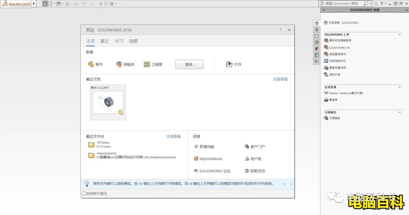The height and width of the screenshot is (215, 409).
Task: Click 全部查看 for recent folders
Action: pos(173,136)
